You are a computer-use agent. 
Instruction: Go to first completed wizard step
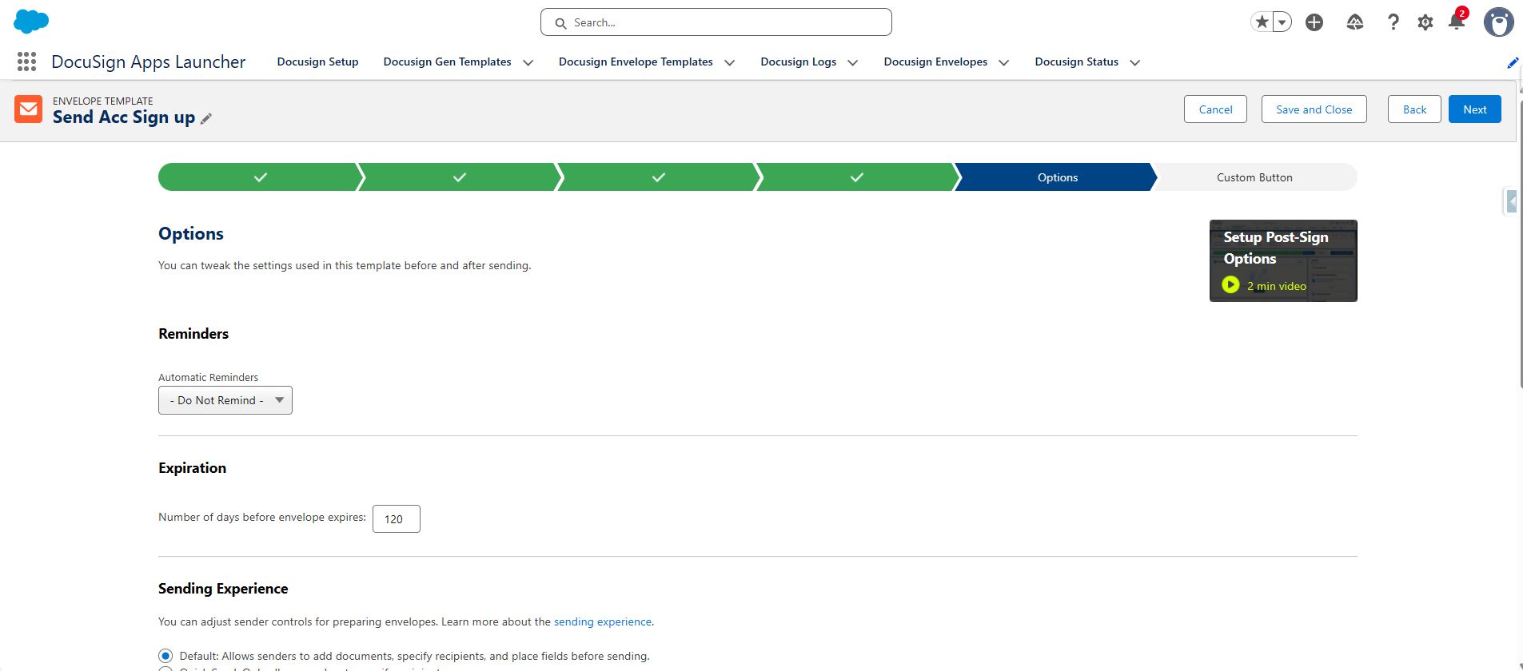(x=260, y=177)
